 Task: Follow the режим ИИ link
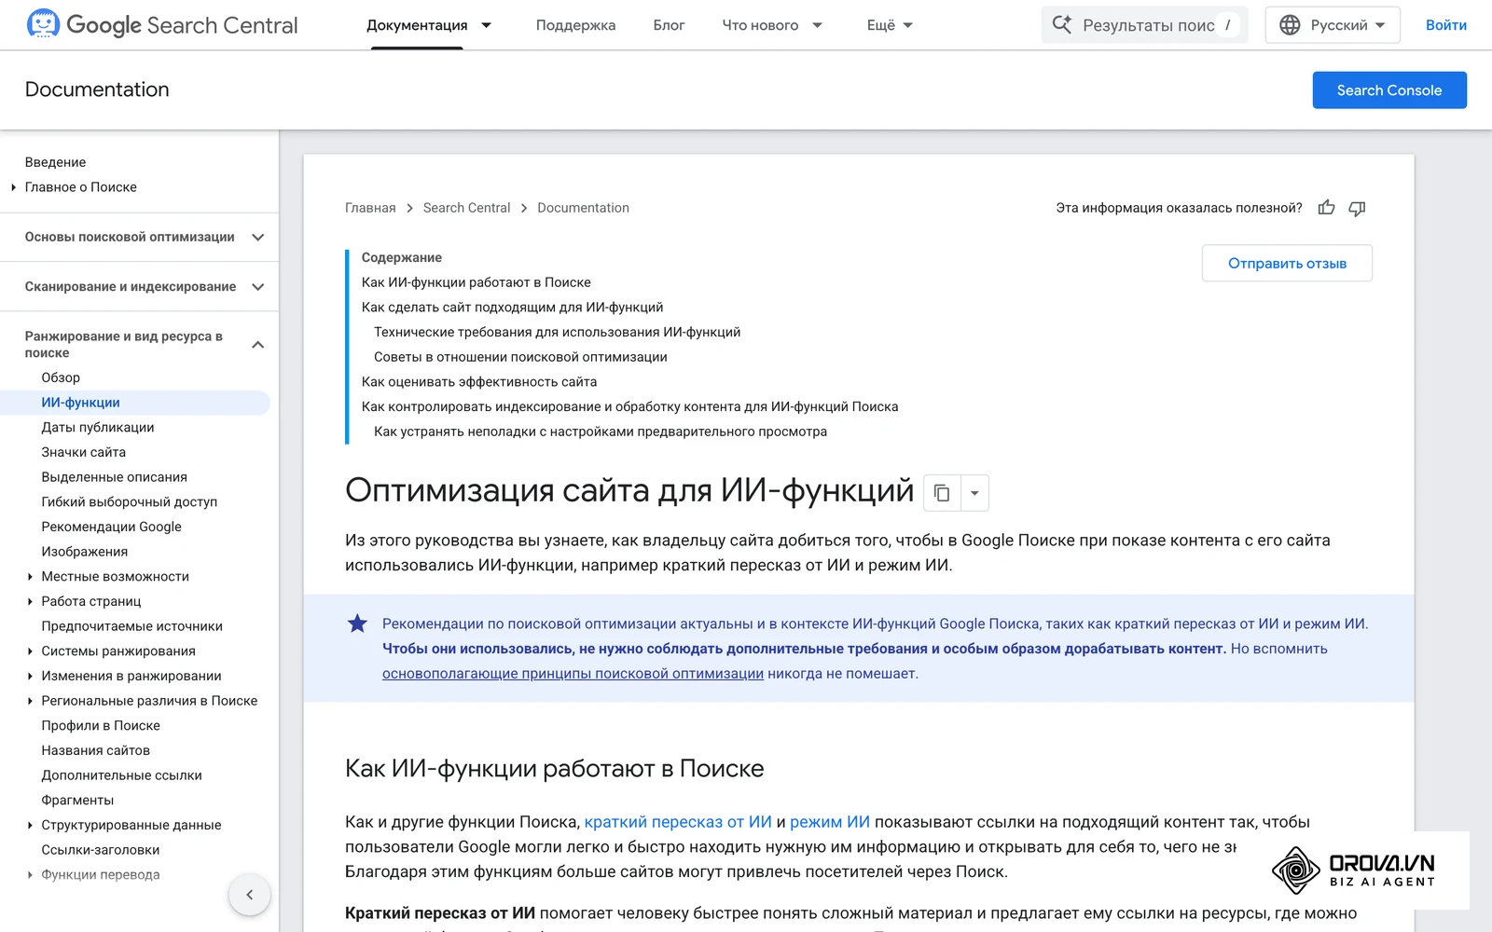[x=830, y=822]
